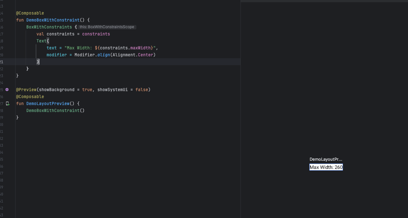Screen dimensions: 408x218
Task: Click the DemoBoxWithConstraint function name declaration
Action: 53,20
